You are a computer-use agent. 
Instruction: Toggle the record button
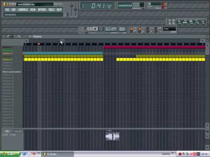click(101, 29)
